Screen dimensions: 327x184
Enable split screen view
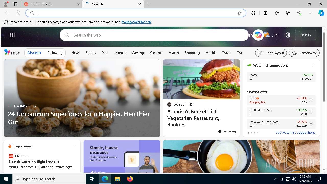tap(265, 13)
